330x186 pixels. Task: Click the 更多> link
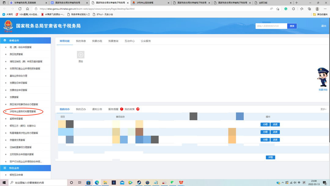[323, 109]
